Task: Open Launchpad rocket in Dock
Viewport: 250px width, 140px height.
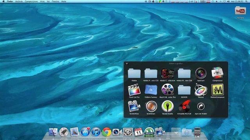Action: pyautogui.click(x=64, y=132)
